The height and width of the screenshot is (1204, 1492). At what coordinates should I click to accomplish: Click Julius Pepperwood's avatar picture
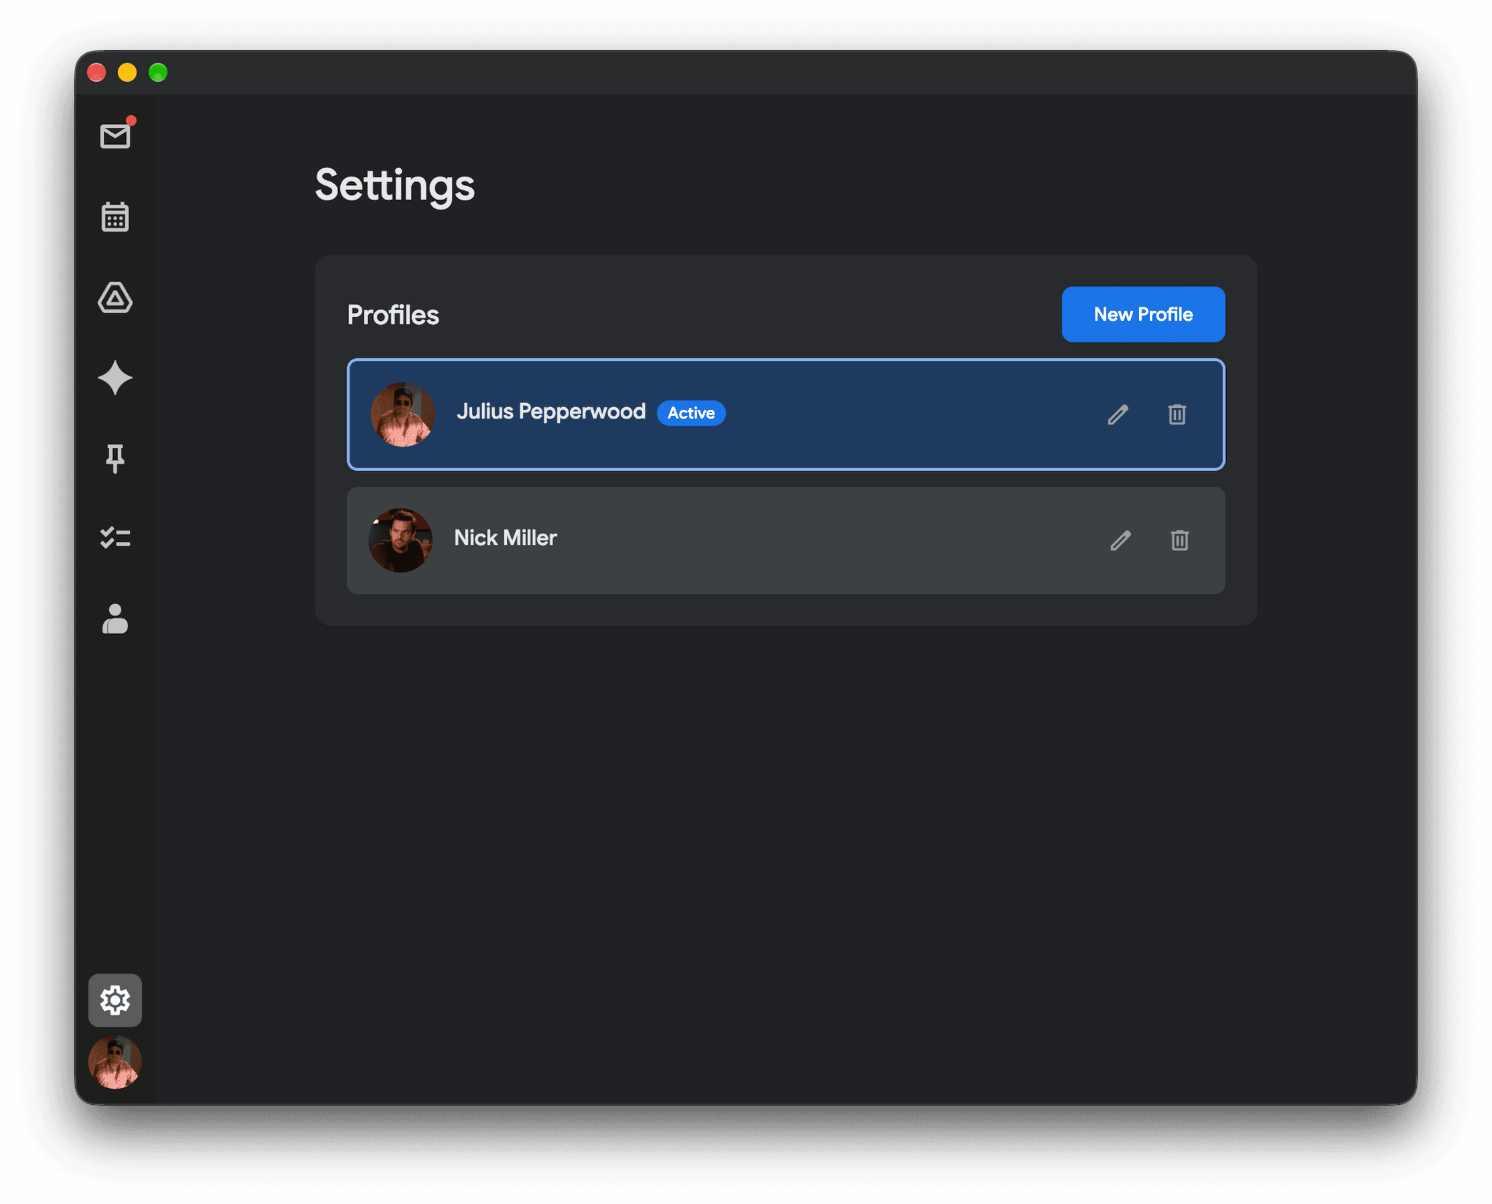(x=403, y=415)
